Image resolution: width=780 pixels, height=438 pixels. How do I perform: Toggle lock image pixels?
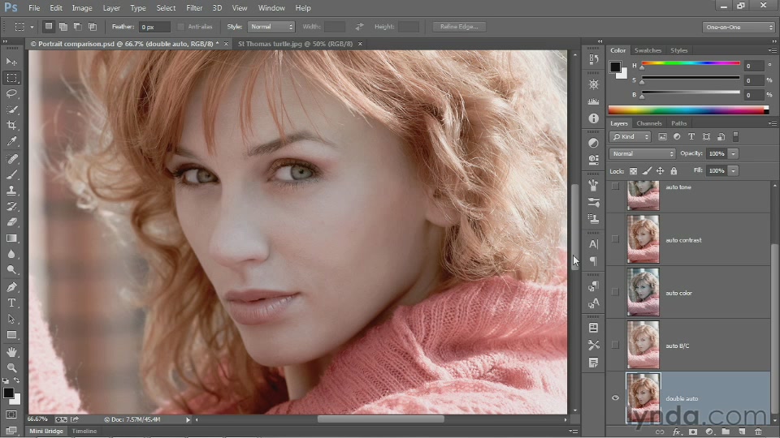tap(647, 171)
